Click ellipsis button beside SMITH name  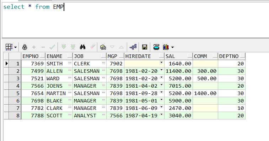click(70, 63)
